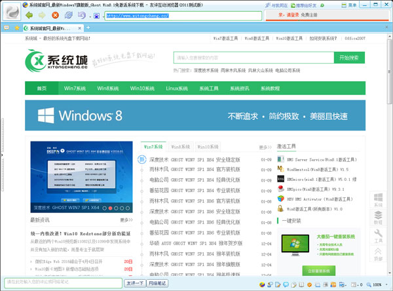Go back with the green arrow
Viewport: 393px width, 291px height.
(x=29, y=15)
